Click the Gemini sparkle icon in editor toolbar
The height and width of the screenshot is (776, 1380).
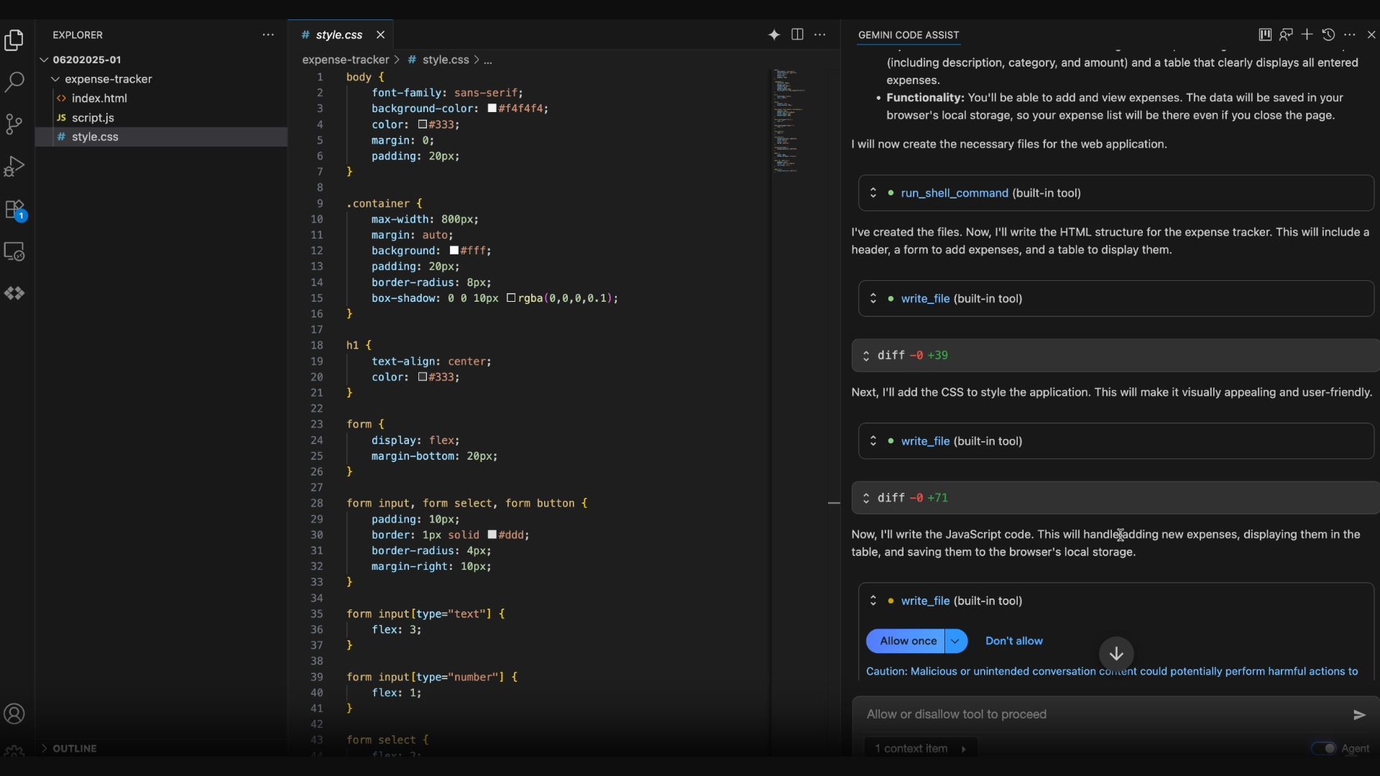click(x=774, y=34)
